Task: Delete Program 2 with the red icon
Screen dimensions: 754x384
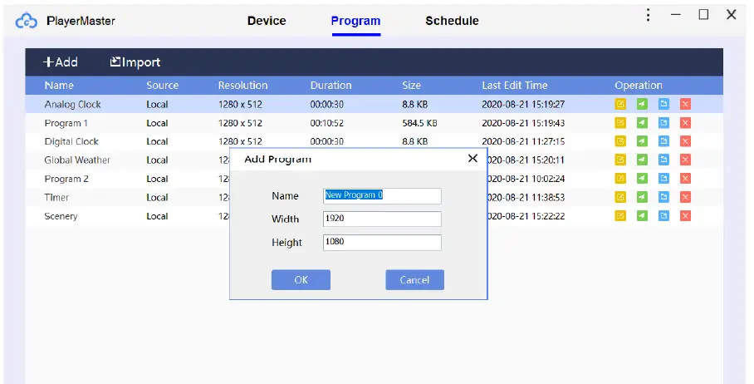Action: tap(685, 179)
